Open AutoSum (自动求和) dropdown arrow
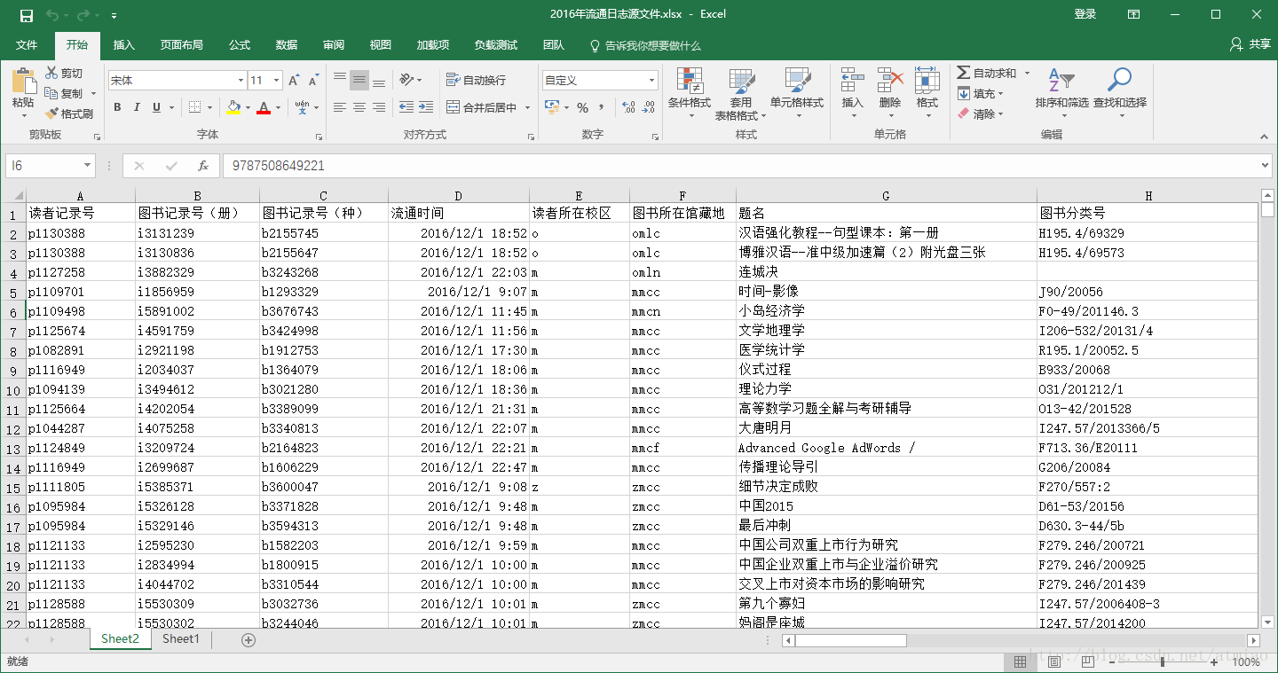The image size is (1278, 673). (1027, 73)
